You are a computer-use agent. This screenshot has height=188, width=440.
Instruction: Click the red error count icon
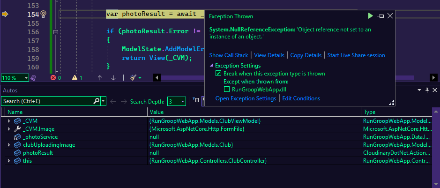coord(53,78)
